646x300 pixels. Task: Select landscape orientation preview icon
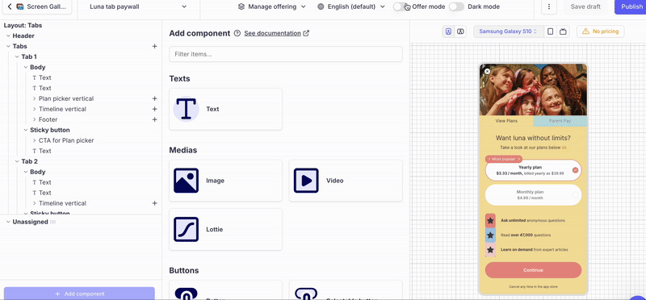click(x=460, y=31)
